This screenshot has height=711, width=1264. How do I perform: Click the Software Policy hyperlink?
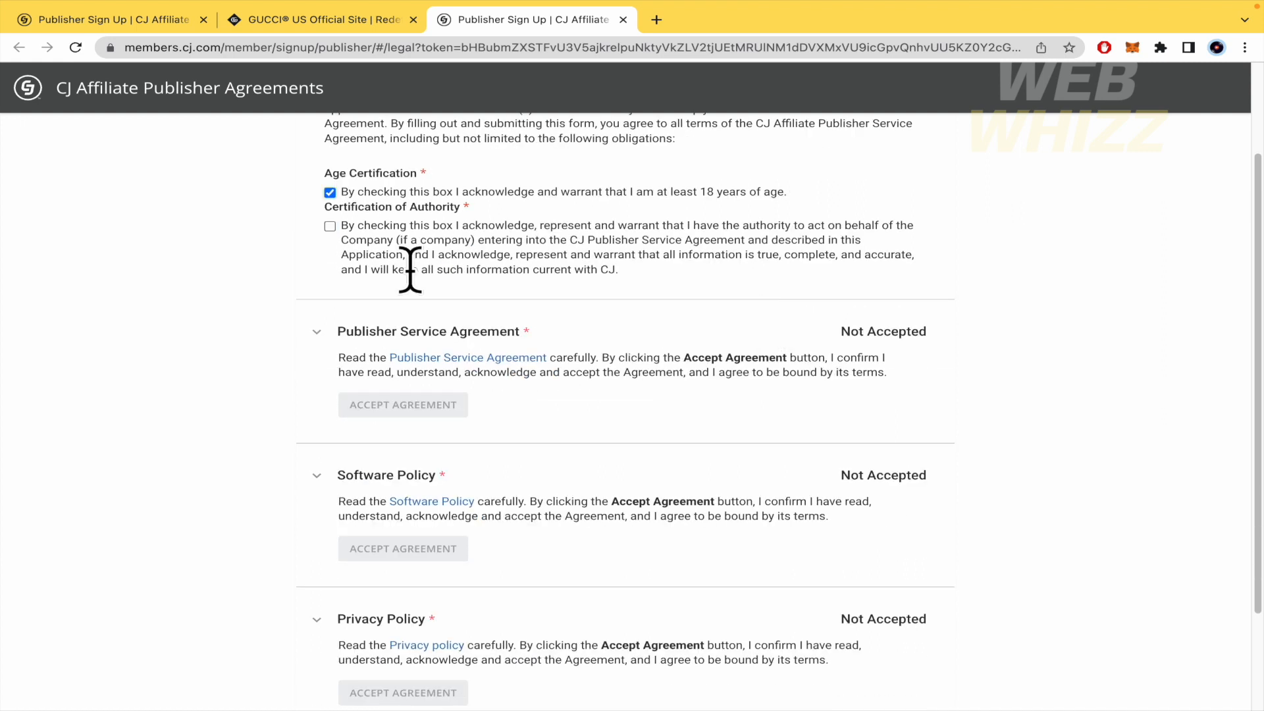(433, 502)
